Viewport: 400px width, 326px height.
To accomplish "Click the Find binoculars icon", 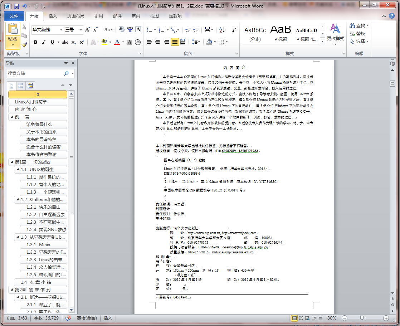I will pos(352,25).
